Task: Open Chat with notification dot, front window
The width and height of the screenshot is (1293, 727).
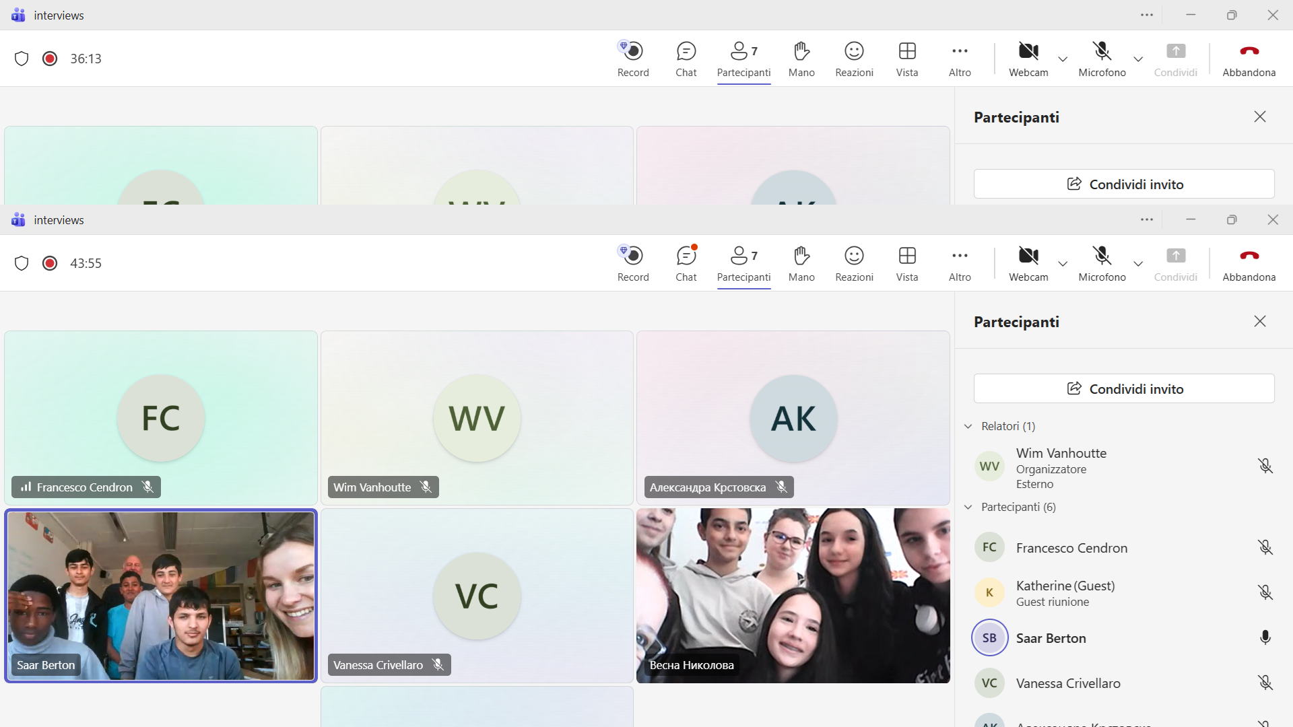Action: point(686,264)
